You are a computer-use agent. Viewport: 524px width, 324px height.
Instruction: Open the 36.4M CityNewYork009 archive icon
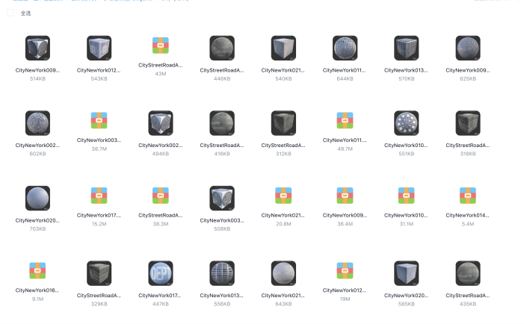[345, 196]
